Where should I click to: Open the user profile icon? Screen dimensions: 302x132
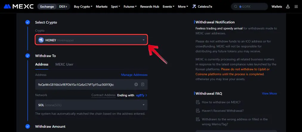[x=288, y=7]
